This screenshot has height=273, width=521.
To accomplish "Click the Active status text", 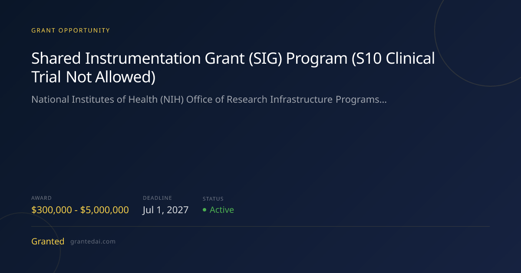I will coord(222,210).
